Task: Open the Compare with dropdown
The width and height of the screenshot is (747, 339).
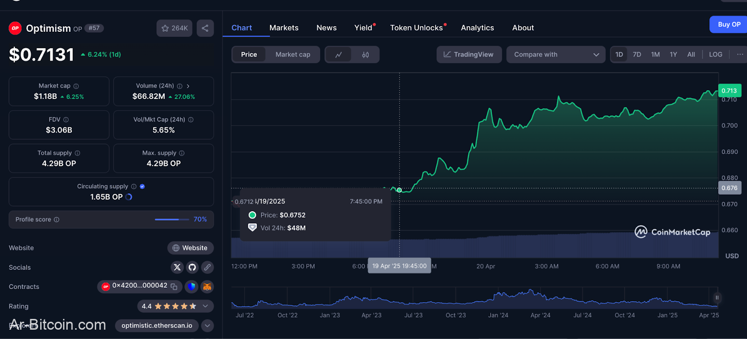Action: (x=556, y=55)
